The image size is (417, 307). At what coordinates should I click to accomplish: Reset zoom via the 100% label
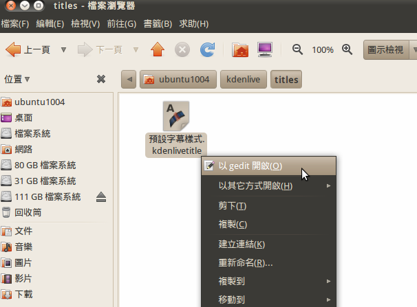tap(323, 50)
